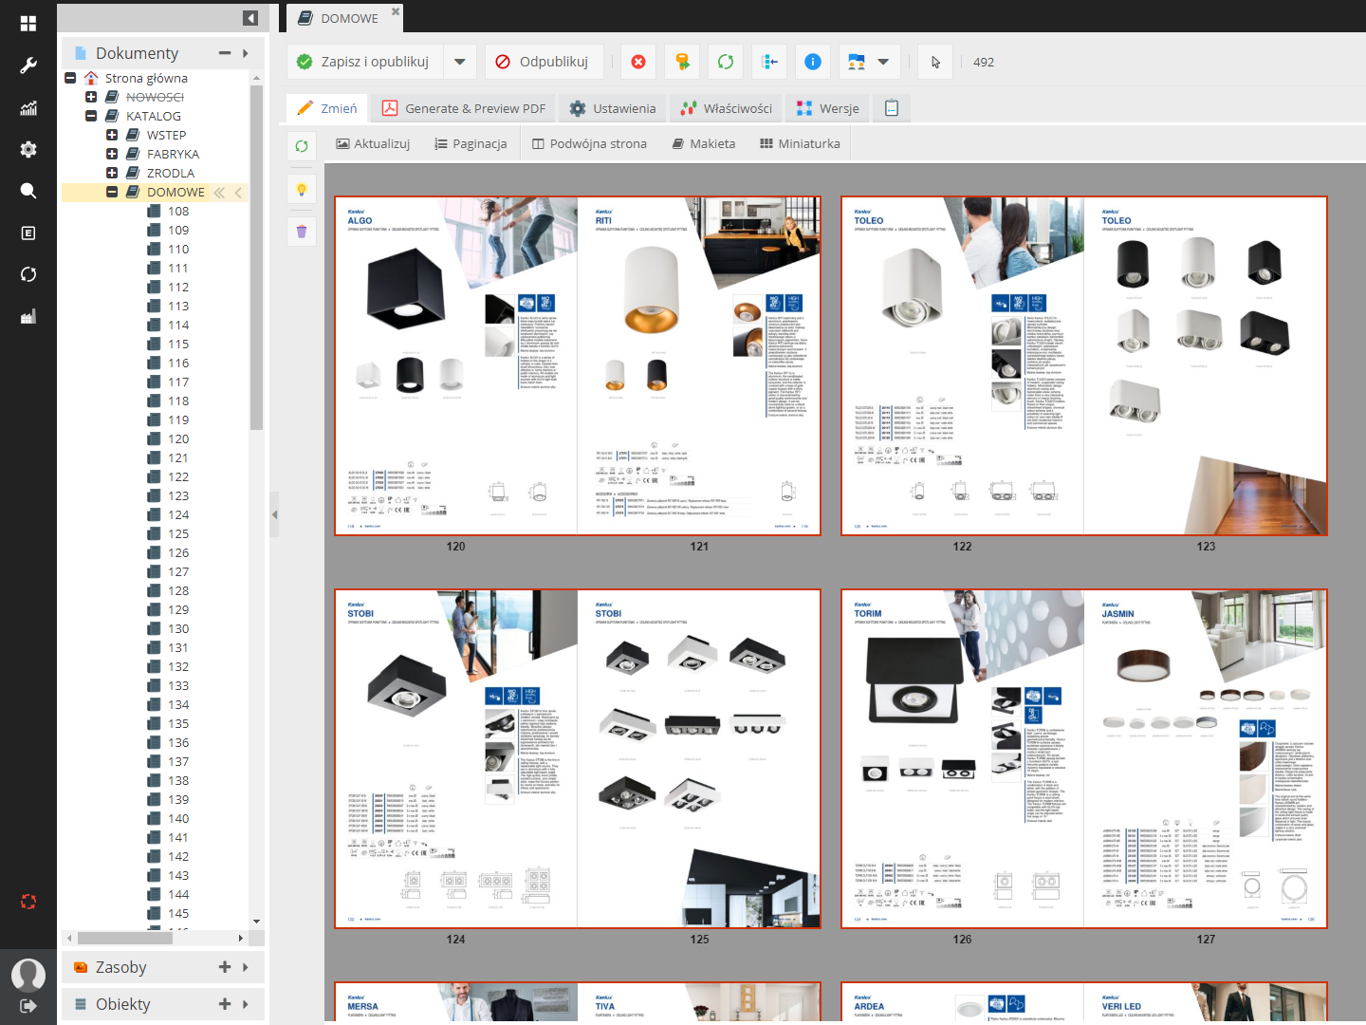Image resolution: width=1366 pixels, height=1025 pixels.
Task: Open the Właściwości tab
Action: [x=727, y=108]
